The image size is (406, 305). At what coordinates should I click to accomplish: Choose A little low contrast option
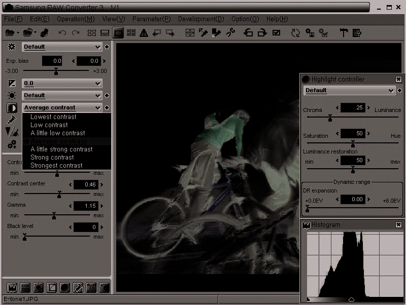[x=58, y=133]
